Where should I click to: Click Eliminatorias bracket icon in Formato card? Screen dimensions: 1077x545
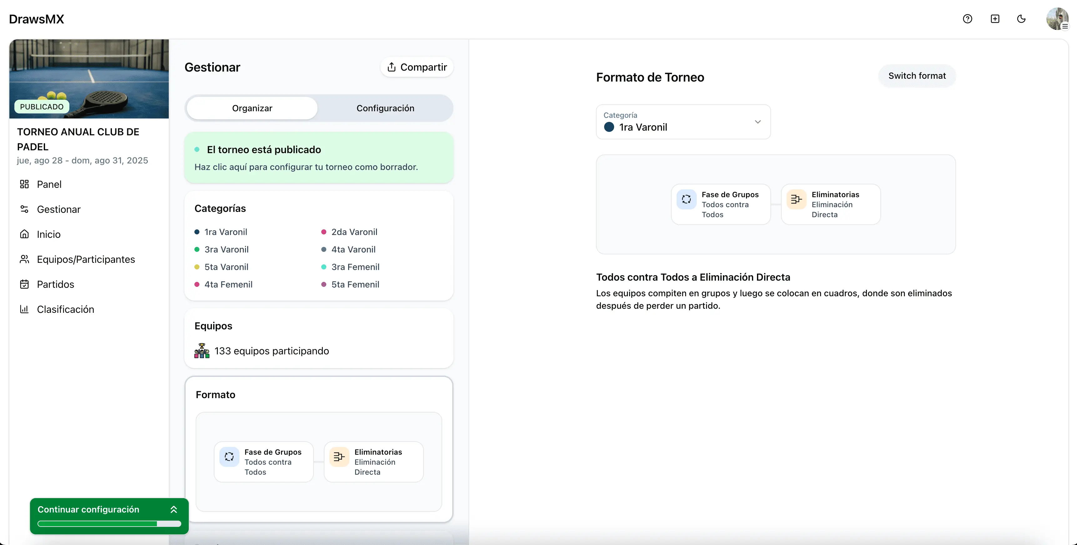point(339,456)
